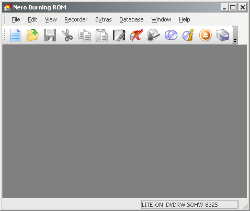The image size is (250, 211).
Task: Click the LITE-ON DVDRW SOHW-832S status field
Action: [189, 204]
